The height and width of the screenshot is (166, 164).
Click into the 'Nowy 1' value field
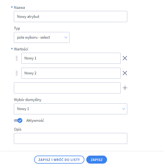(x=71, y=58)
